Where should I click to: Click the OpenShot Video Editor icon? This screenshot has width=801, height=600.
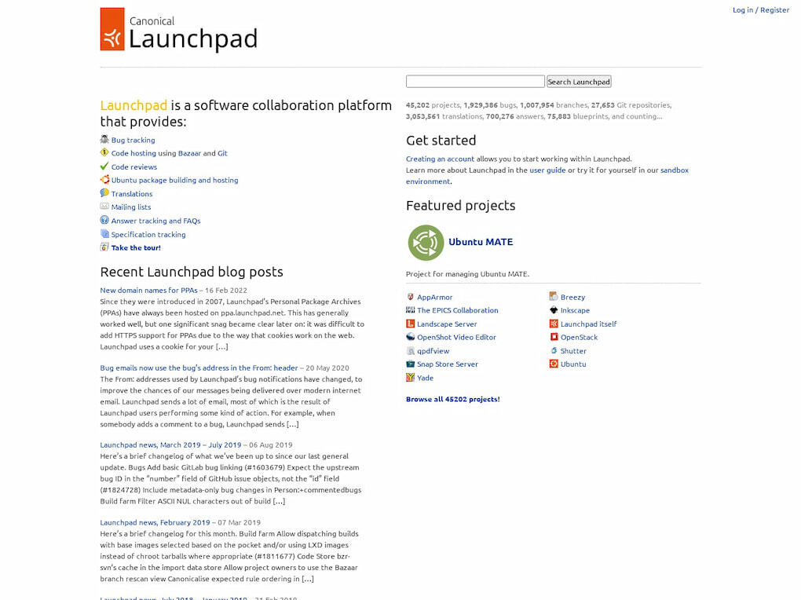(x=409, y=337)
